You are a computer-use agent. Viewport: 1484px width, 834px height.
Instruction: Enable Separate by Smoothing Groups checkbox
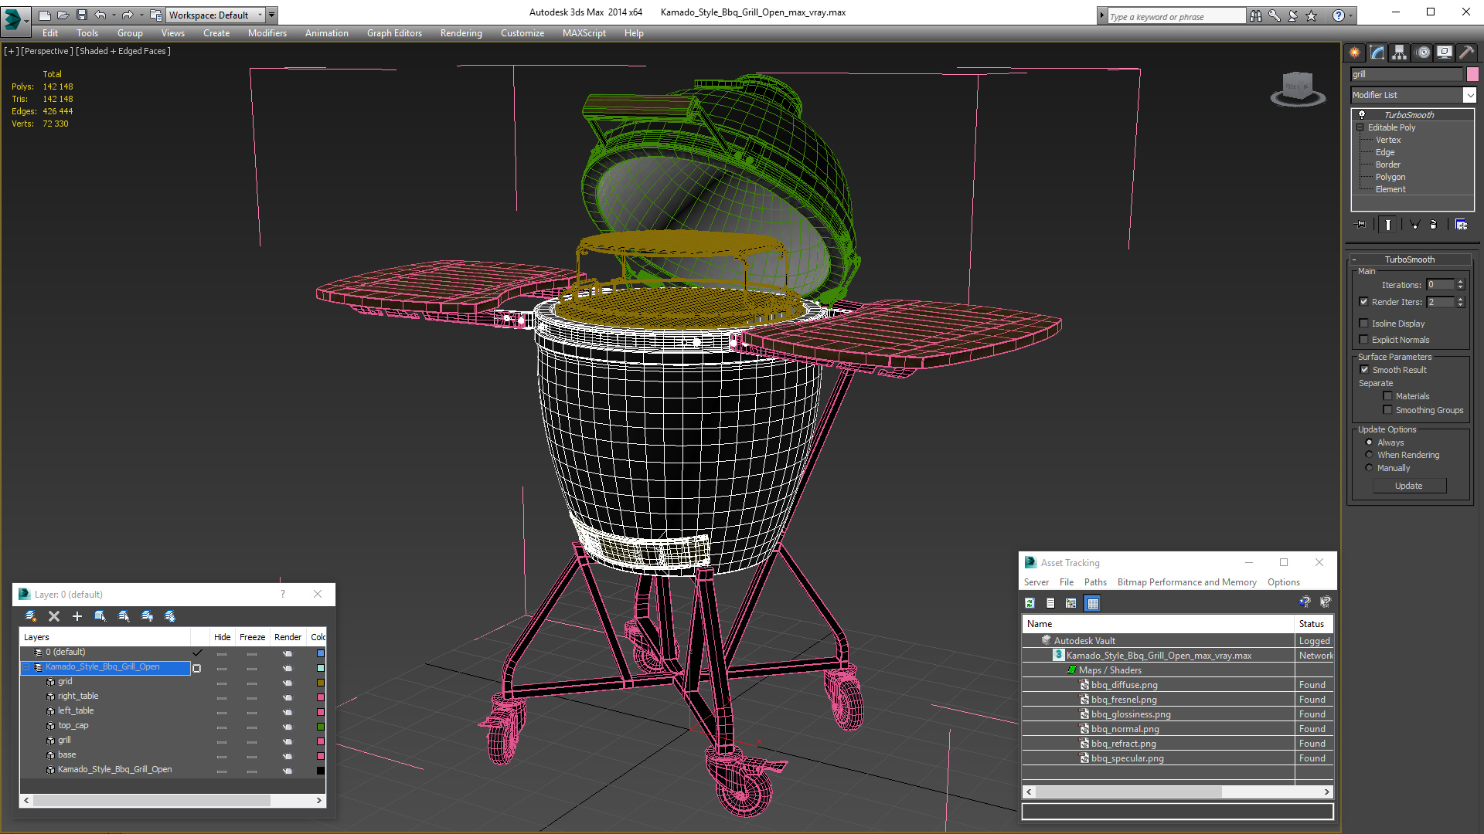point(1388,410)
